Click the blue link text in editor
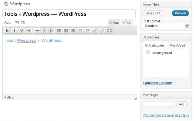This screenshot has width=194, height=121. point(33,40)
